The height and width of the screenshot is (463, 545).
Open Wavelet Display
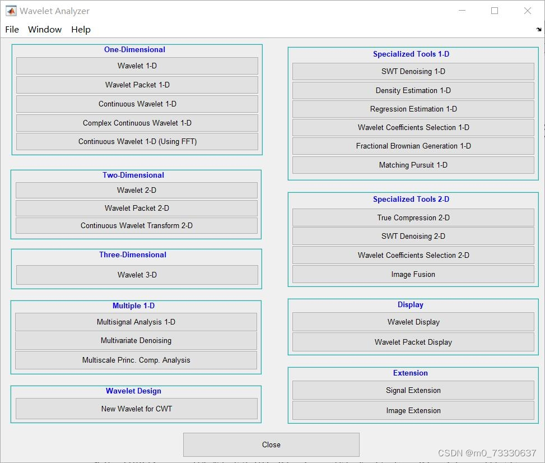[413, 322]
